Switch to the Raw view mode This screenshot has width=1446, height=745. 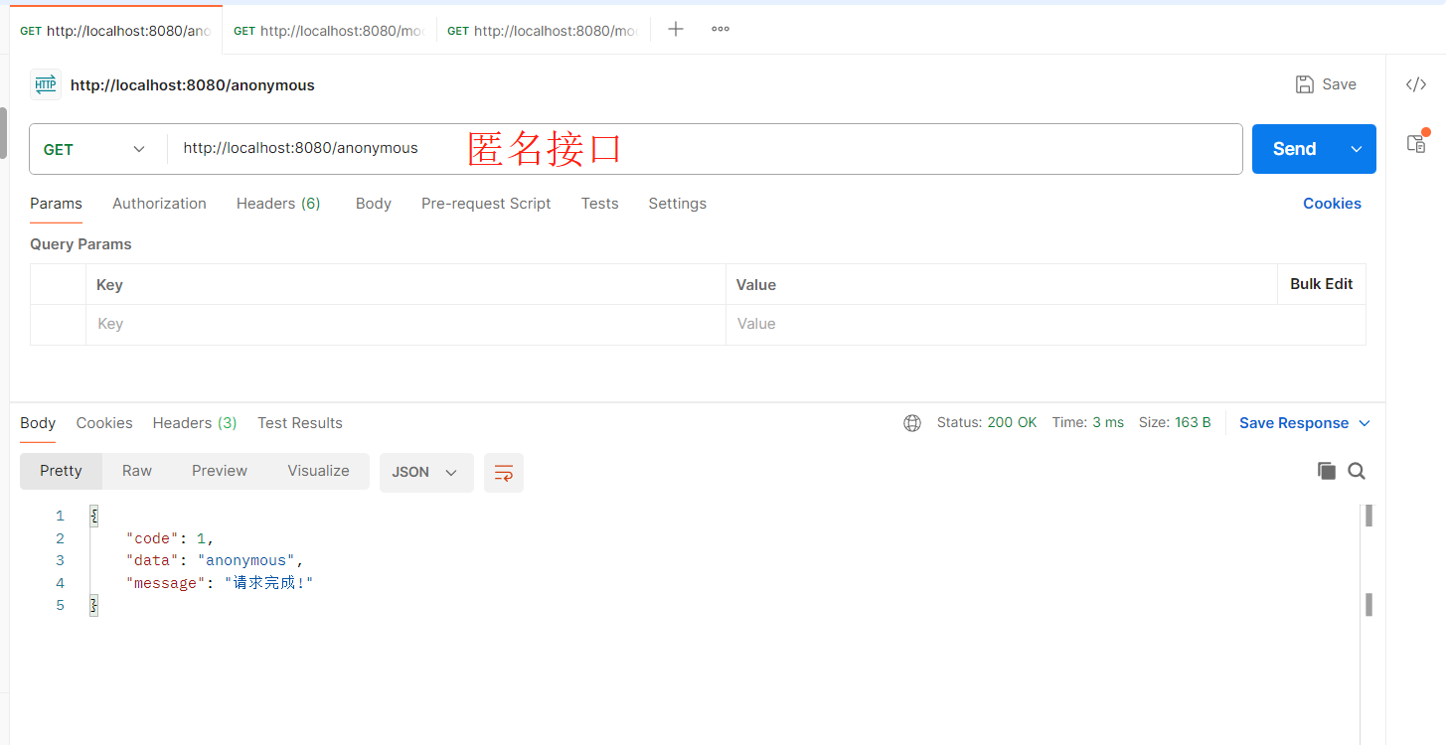137,471
